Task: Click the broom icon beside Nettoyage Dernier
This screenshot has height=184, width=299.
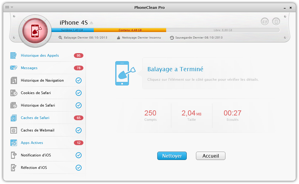Action: click(119, 38)
